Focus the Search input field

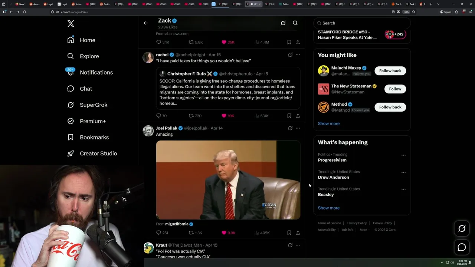click(362, 23)
